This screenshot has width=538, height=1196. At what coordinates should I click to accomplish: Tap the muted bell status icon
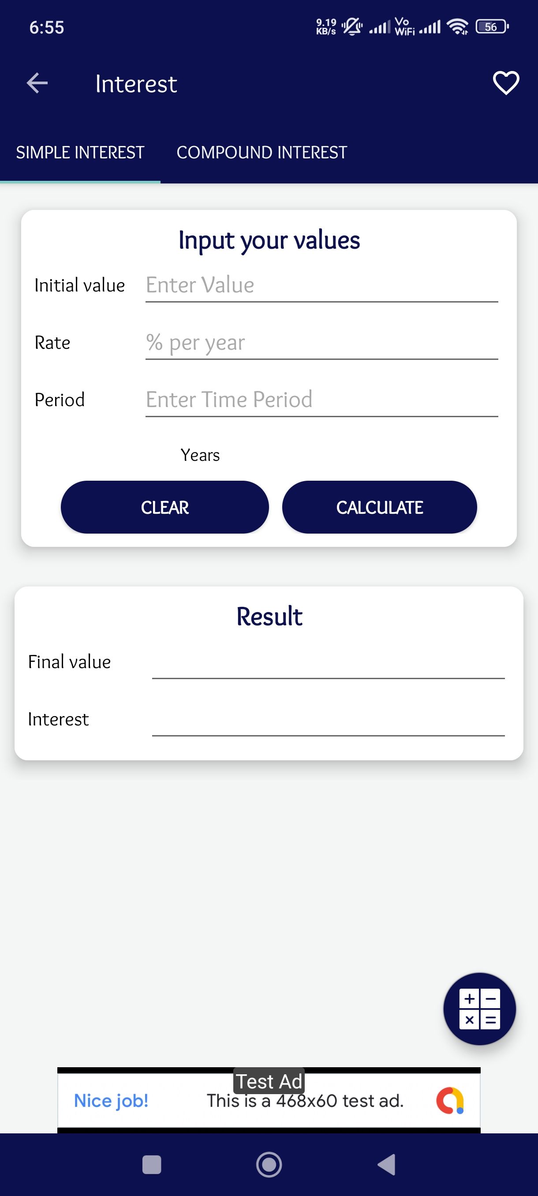click(352, 27)
